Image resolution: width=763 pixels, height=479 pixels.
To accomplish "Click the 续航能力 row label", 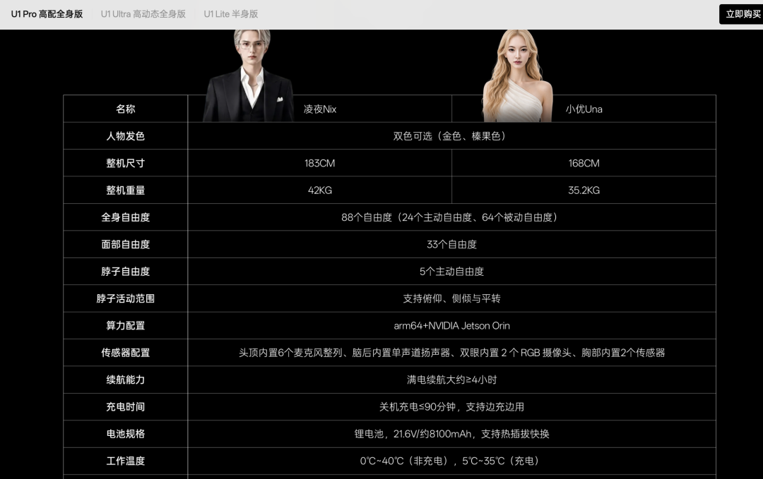I will coord(126,380).
